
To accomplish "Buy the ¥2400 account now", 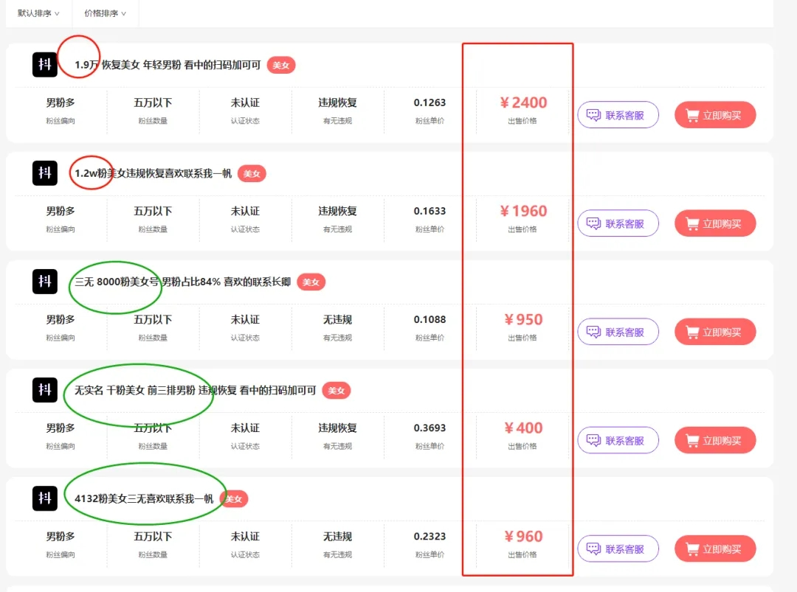I will pyautogui.click(x=715, y=115).
